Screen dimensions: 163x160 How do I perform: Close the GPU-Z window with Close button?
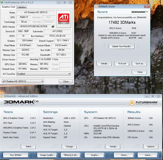pos(66,81)
